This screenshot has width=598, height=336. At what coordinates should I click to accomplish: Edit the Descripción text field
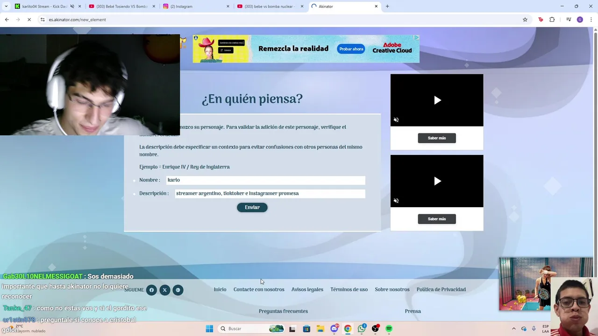click(x=270, y=194)
